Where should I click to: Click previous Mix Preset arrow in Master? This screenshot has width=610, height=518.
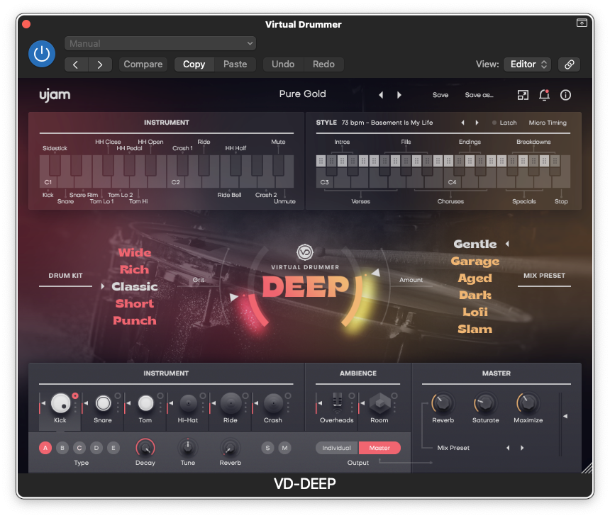coord(508,448)
